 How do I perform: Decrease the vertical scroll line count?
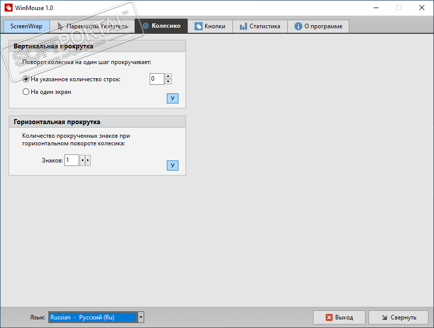(168, 82)
